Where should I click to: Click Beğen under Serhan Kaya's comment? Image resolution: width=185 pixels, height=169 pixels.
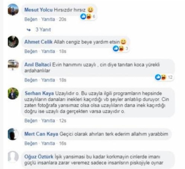tap(31, 121)
